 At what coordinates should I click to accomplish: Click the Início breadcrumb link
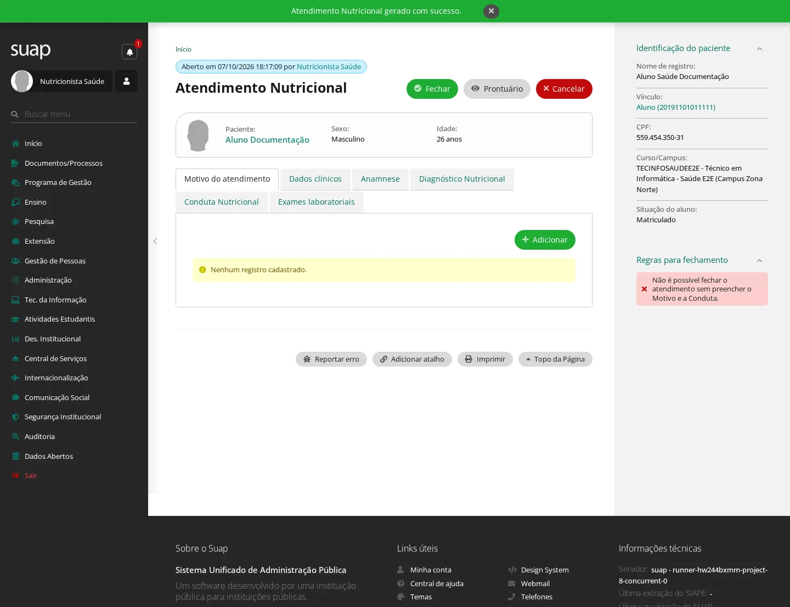(x=183, y=49)
